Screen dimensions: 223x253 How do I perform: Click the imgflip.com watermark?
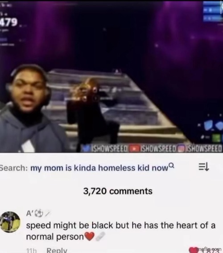[x=209, y=249]
